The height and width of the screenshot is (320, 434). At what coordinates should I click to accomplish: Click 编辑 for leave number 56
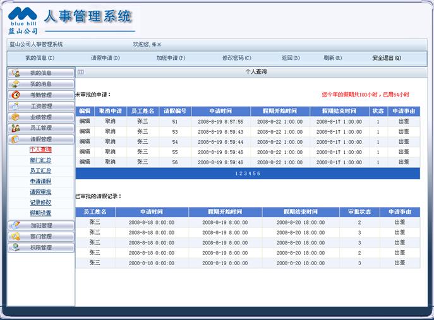click(85, 162)
